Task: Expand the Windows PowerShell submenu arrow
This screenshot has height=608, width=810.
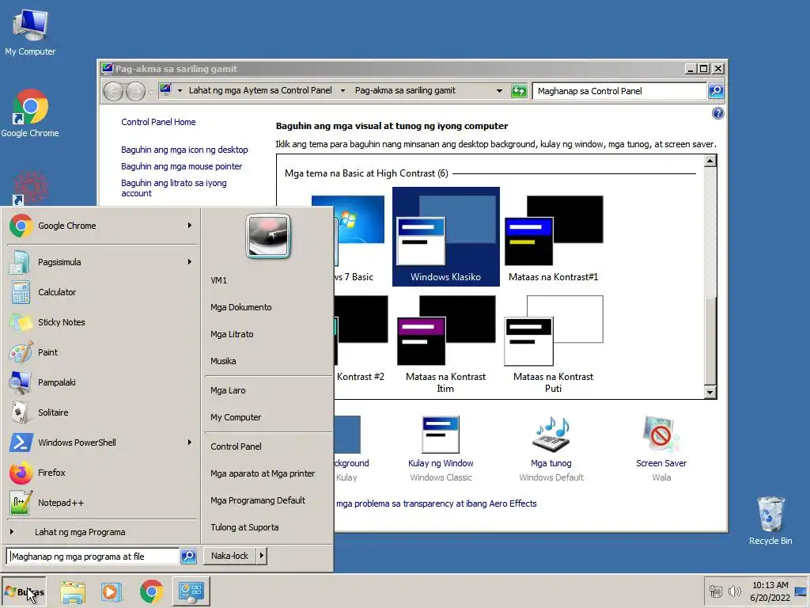Action: click(x=190, y=442)
